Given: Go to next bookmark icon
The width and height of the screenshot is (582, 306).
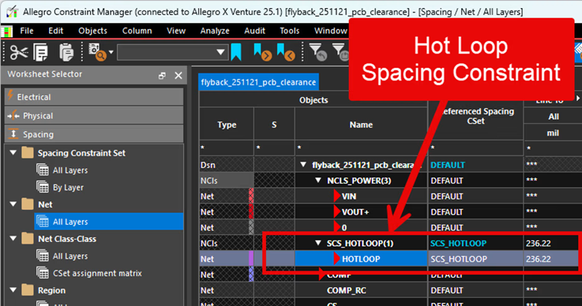Looking at the screenshot, I should coord(262,52).
